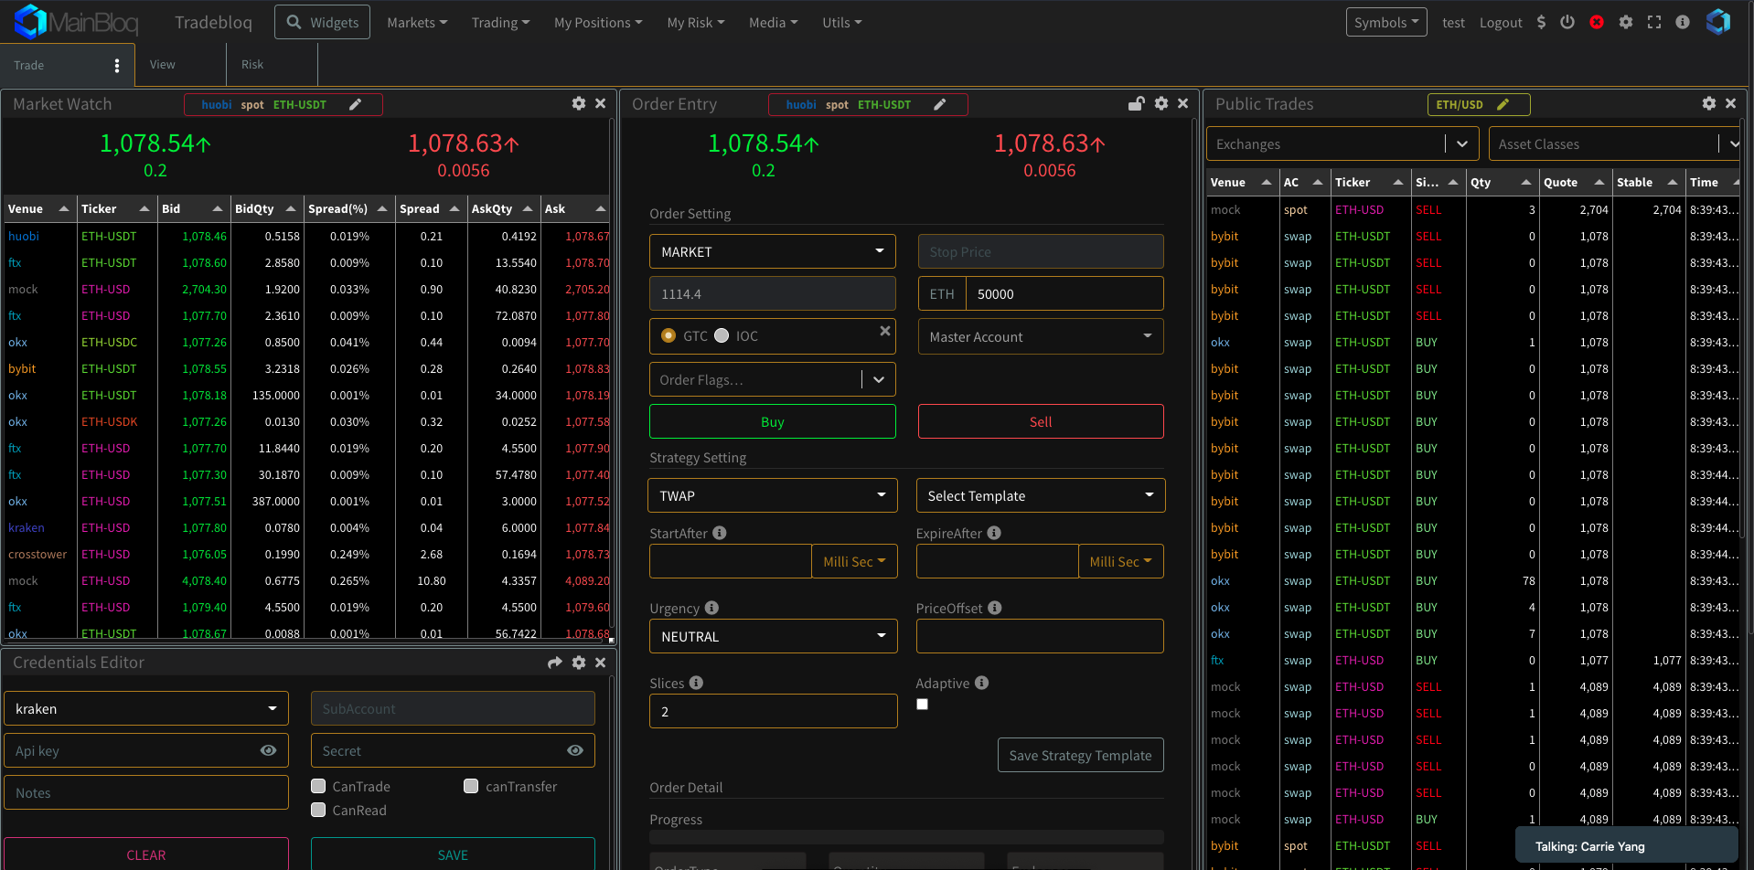1754x870 pixels.
Task: Open Trade tab three-dot menu
Action: pyautogui.click(x=117, y=65)
